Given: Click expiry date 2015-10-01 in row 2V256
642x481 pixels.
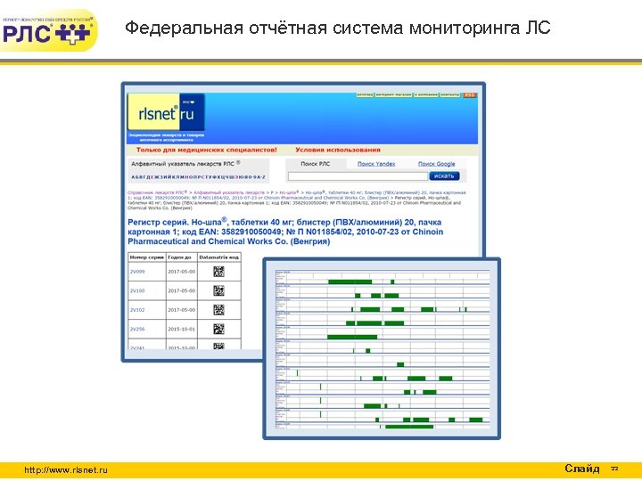Looking at the screenshot, I should (181, 329).
